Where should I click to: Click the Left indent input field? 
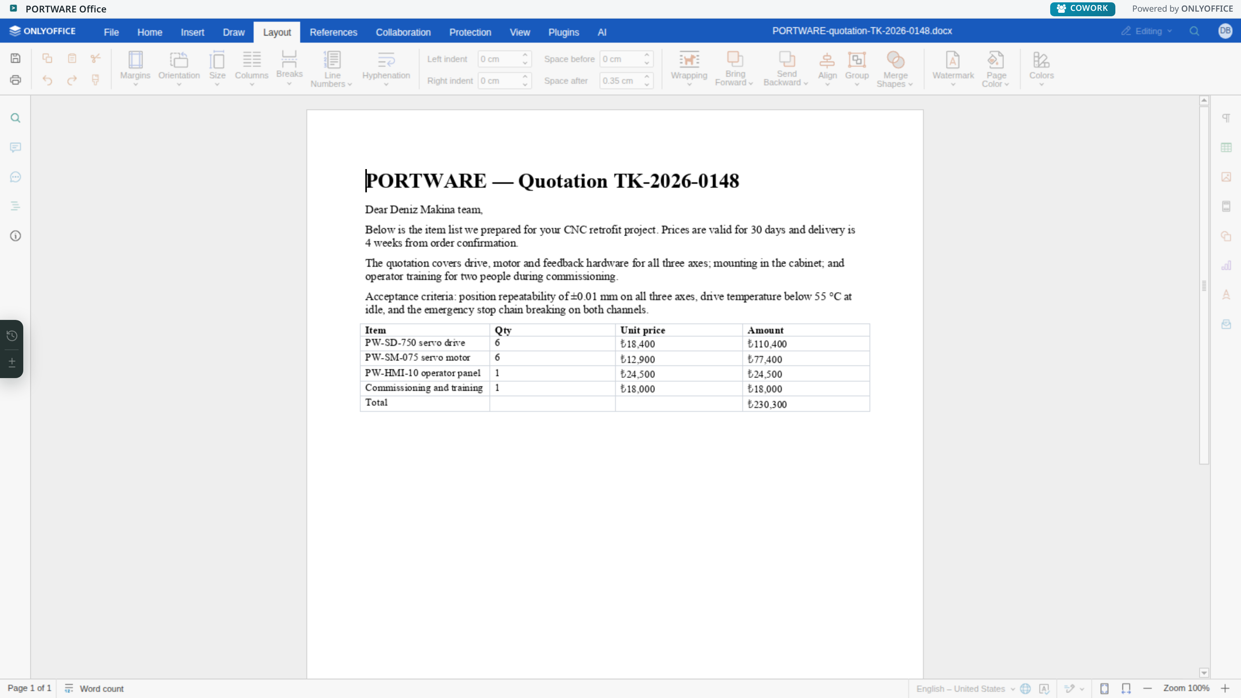(x=499, y=59)
